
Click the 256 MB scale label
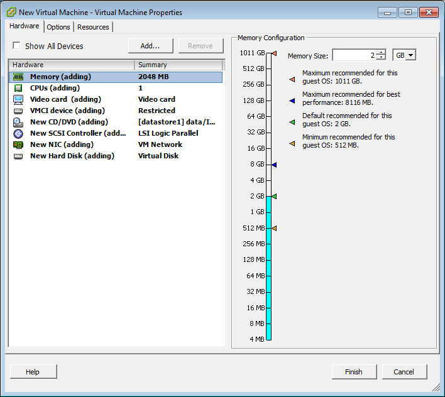click(x=254, y=244)
